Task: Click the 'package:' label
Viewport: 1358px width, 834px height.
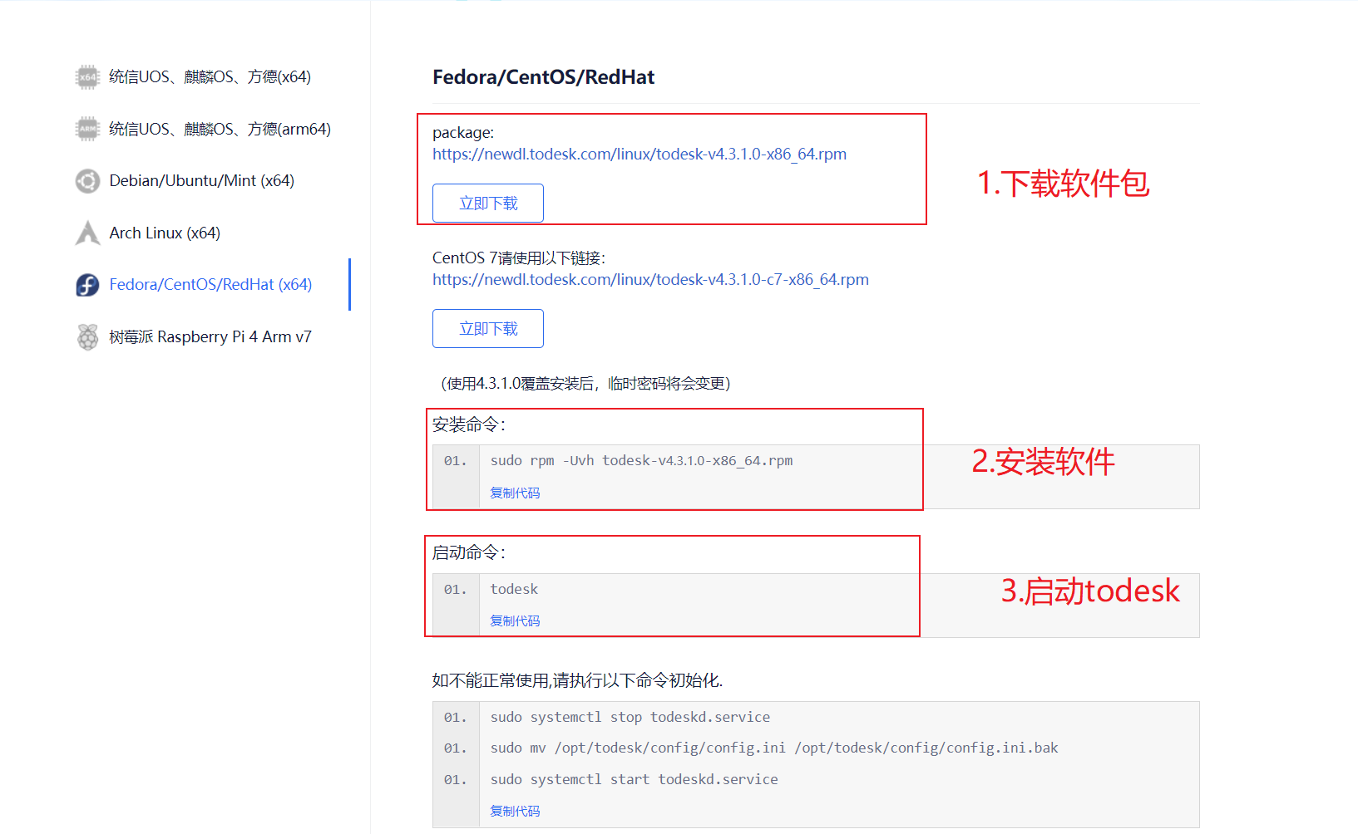Action: 463,133
